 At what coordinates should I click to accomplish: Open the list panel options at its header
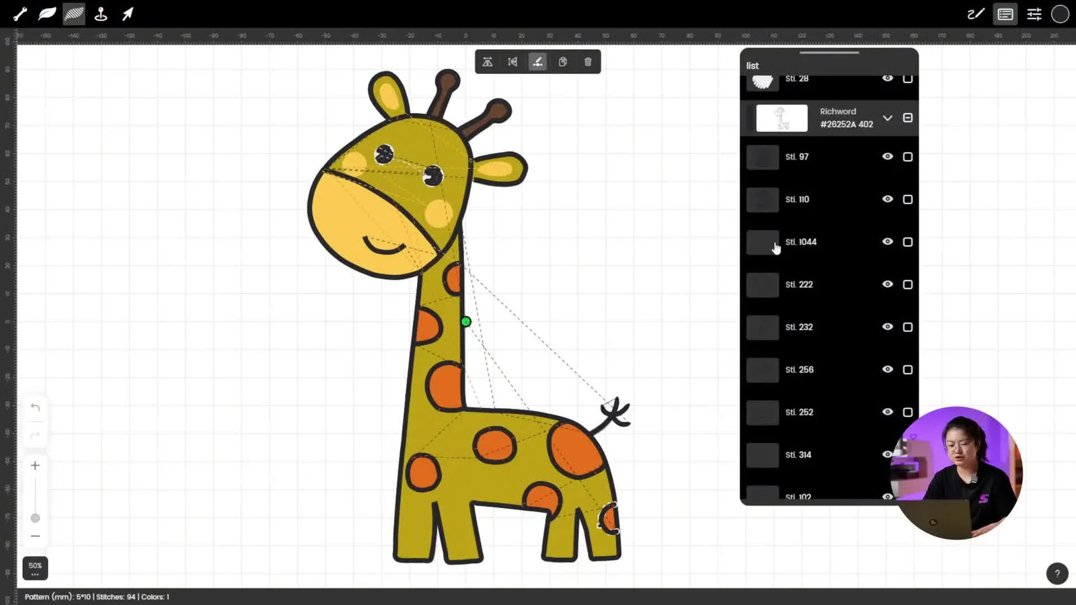click(752, 65)
